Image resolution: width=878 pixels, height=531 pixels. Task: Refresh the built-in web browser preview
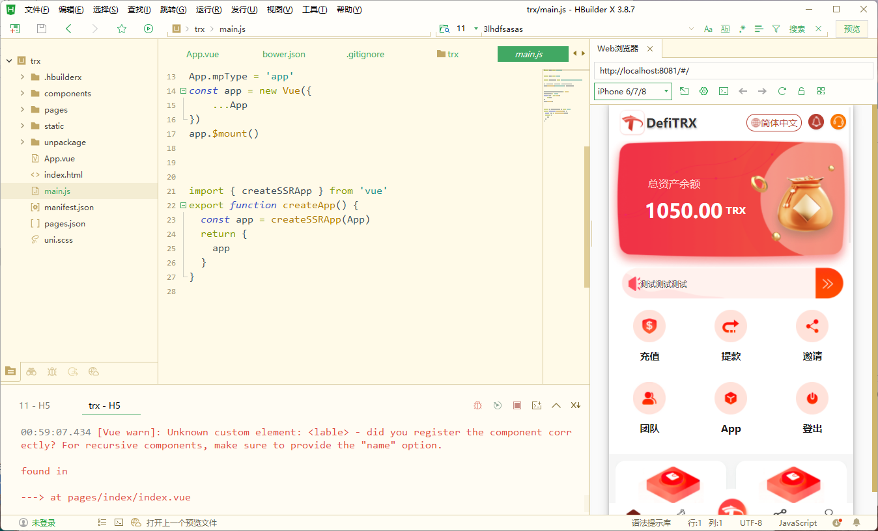tap(782, 91)
